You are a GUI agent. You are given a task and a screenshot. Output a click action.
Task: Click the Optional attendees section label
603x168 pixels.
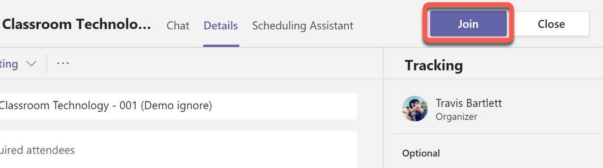coord(421,153)
